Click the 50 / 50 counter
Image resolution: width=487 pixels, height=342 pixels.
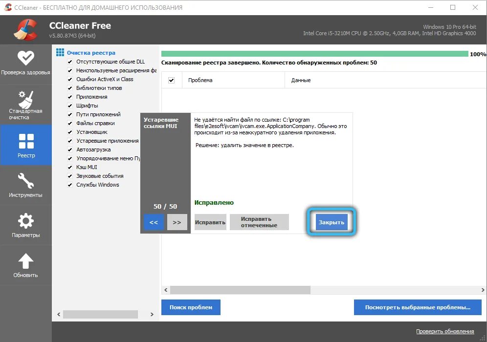(x=165, y=206)
